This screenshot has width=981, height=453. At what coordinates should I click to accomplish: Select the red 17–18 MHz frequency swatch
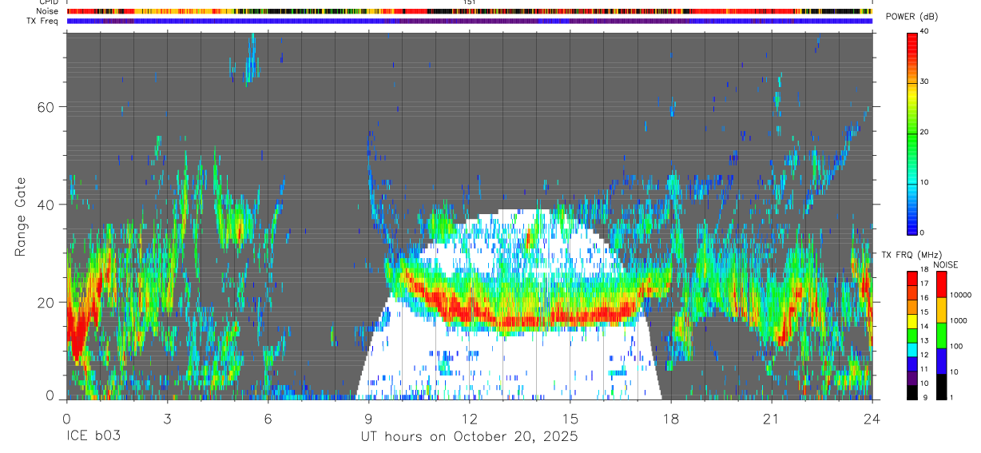[911, 278]
